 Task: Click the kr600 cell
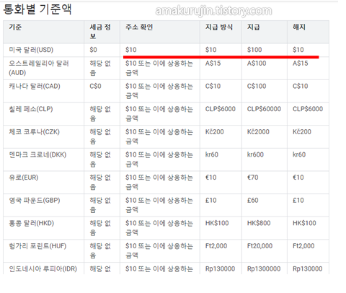coord(255,154)
